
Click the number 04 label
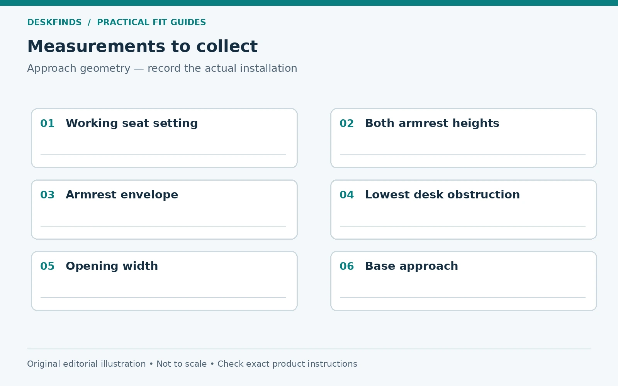[347, 195]
